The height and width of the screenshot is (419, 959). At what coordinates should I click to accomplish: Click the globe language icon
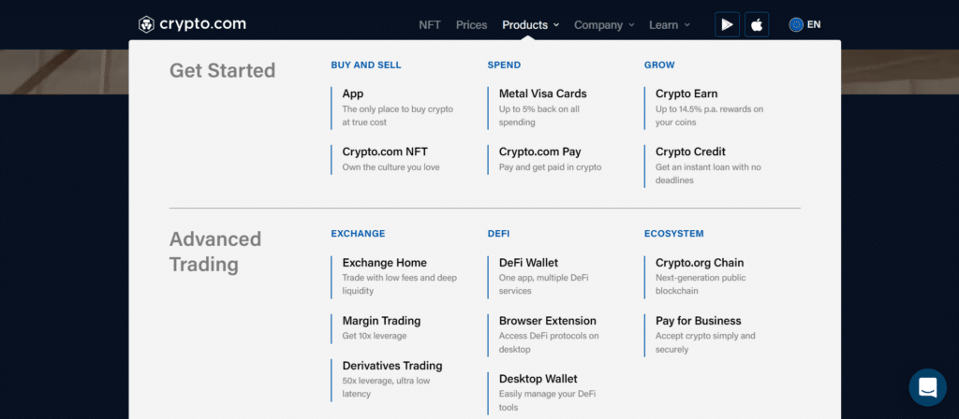[x=796, y=24]
